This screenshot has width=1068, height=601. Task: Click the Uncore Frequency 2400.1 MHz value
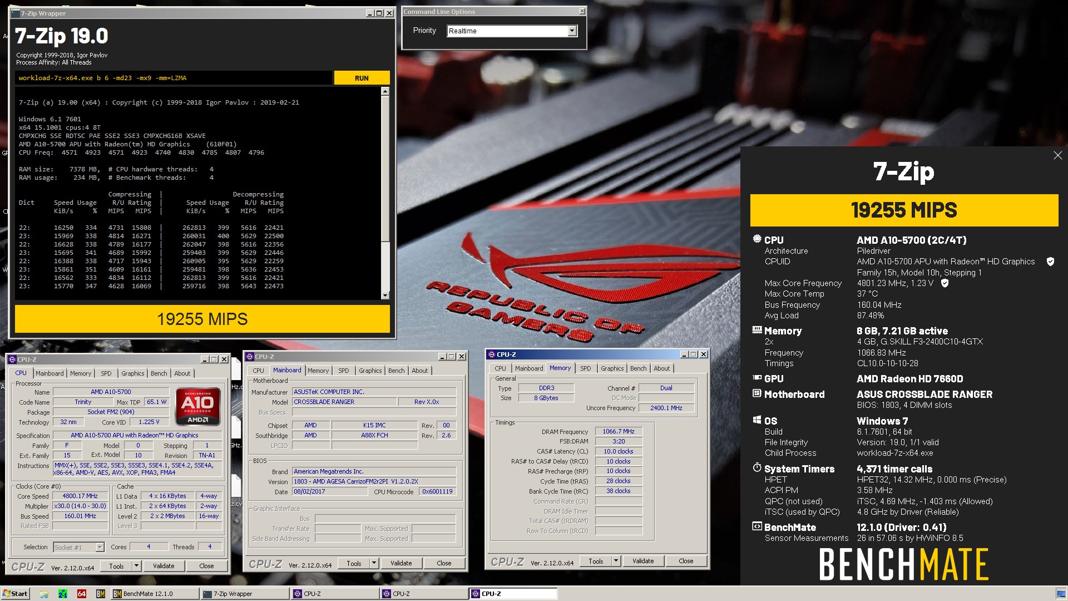[x=666, y=408]
